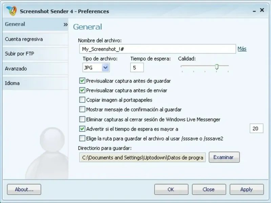The image size is (271, 203).
Task: Open the Cuenta regresiva section
Action: tap(24, 39)
